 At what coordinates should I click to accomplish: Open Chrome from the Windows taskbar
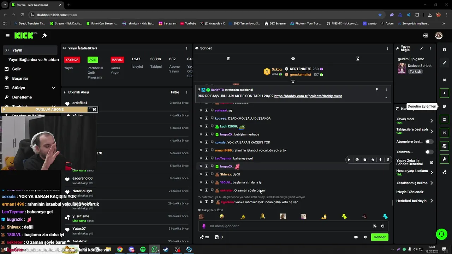[x=120, y=249]
